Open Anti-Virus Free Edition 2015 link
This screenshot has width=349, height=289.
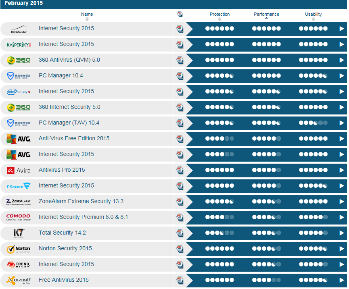[x=74, y=138]
